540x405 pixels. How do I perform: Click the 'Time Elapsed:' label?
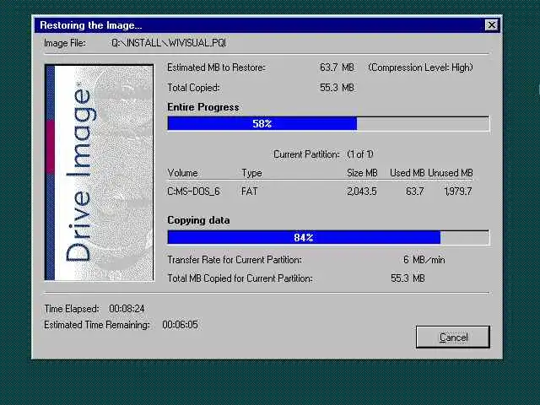72,309
